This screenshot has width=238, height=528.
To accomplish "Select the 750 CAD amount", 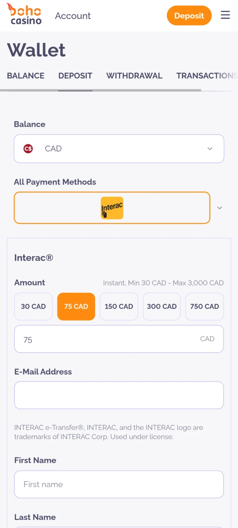I will (x=204, y=306).
